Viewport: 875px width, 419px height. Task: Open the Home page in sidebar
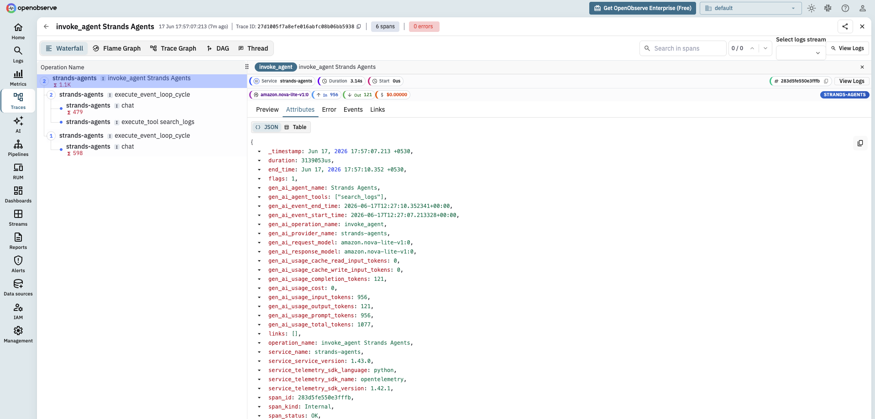pos(18,31)
